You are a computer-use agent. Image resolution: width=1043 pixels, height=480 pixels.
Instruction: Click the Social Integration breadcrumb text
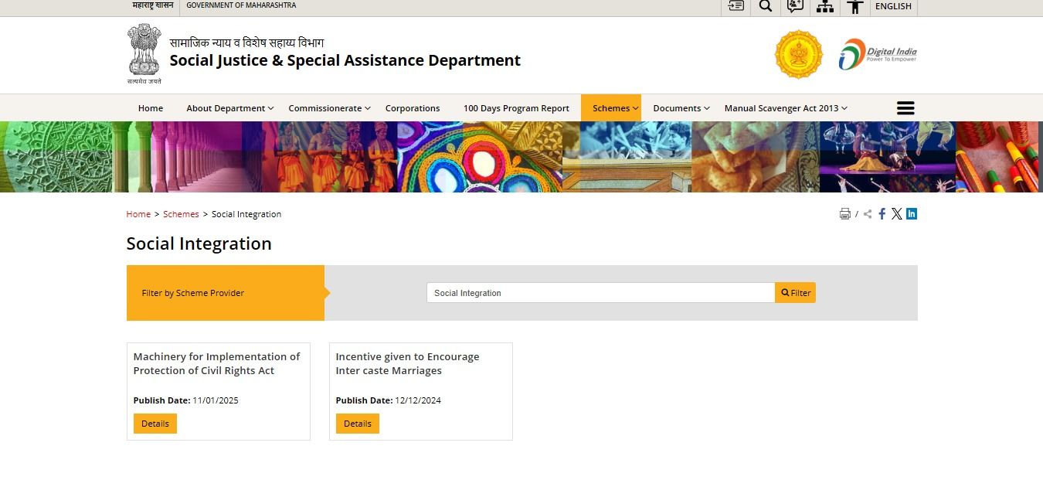click(246, 214)
